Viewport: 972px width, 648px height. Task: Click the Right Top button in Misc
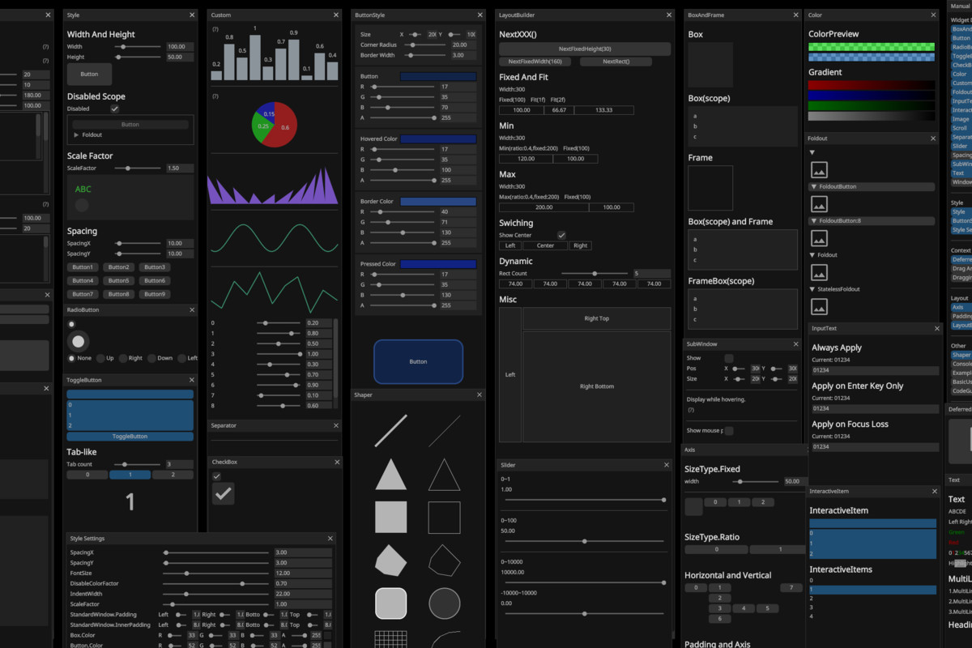(x=597, y=318)
